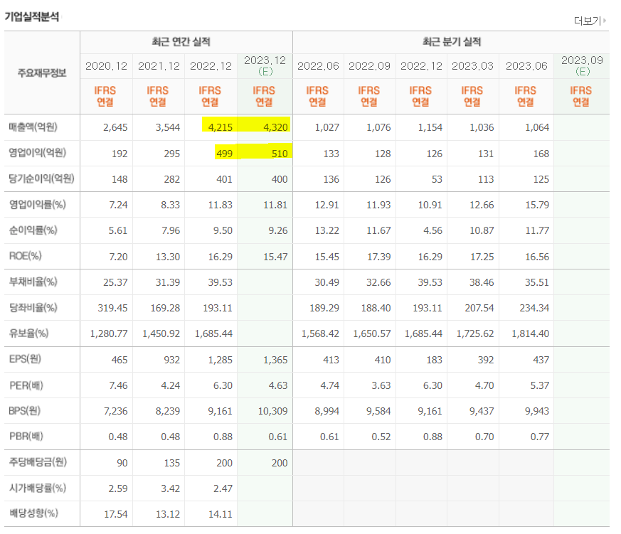Click the 17.54 payout ratio value

(x=116, y=514)
